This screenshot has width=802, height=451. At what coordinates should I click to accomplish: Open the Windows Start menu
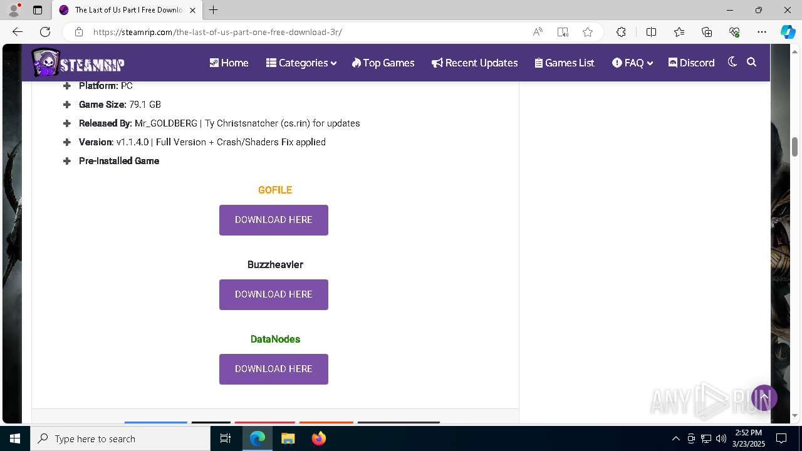[x=15, y=438]
